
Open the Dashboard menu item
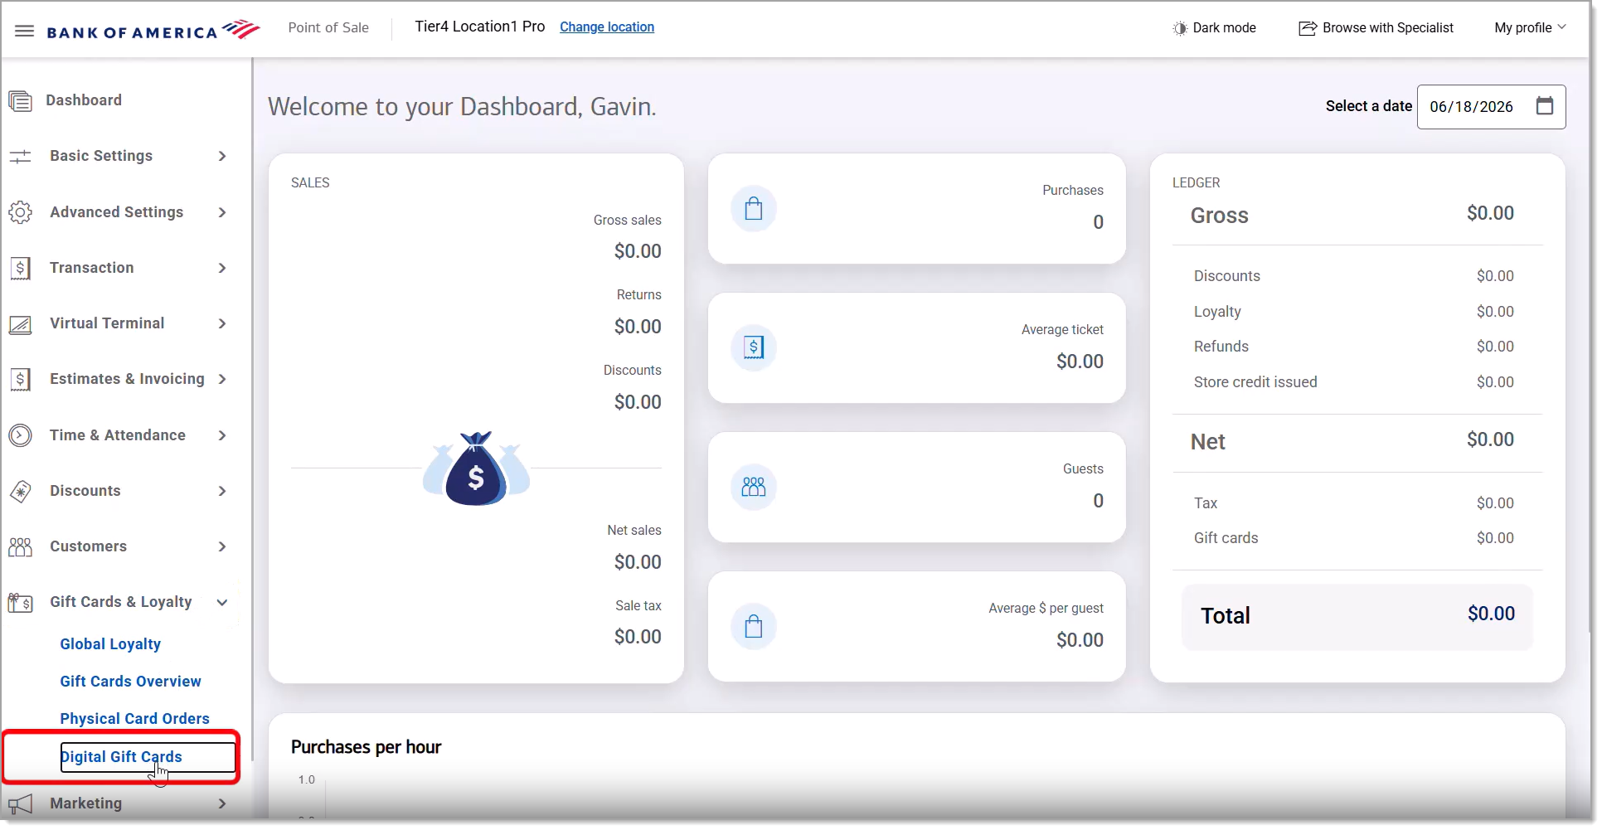coord(84,100)
